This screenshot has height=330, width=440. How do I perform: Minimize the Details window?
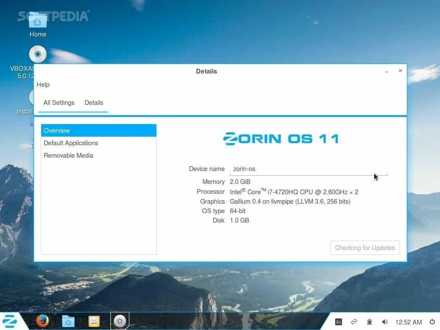tap(387, 71)
